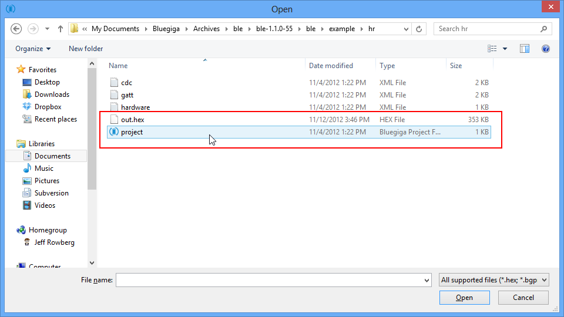Click the Dropbox icon in sidebar
564x317 pixels.
click(x=27, y=107)
